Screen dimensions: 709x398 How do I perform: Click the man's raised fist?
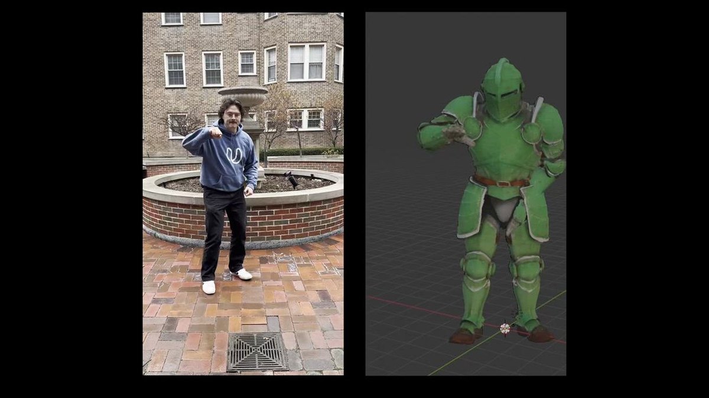click(216, 133)
